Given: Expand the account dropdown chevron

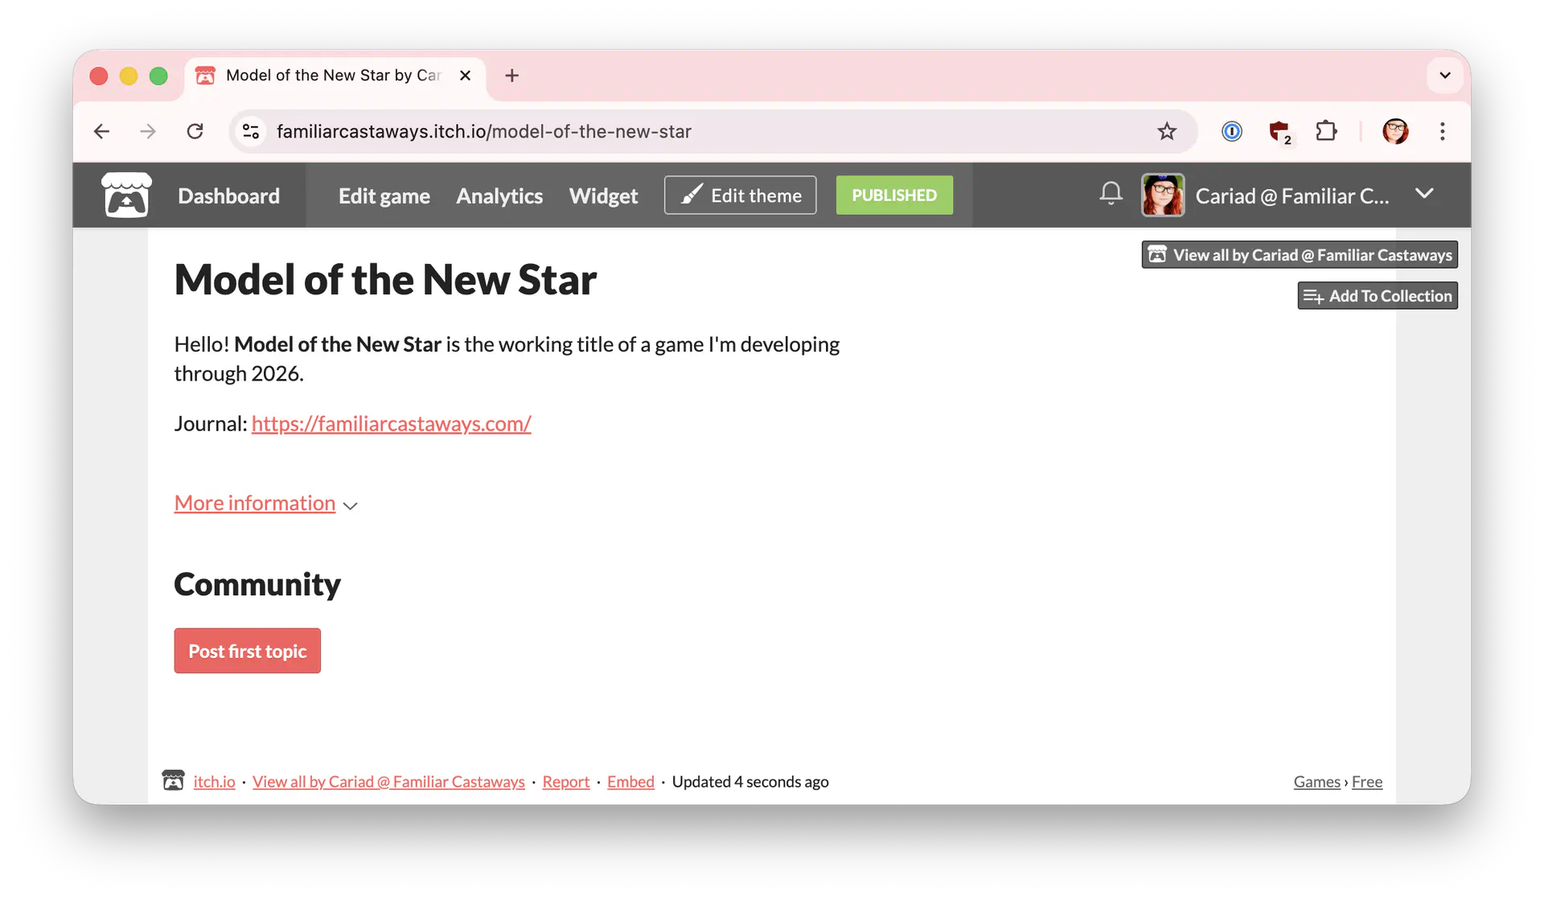Looking at the screenshot, I should [1423, 194].
